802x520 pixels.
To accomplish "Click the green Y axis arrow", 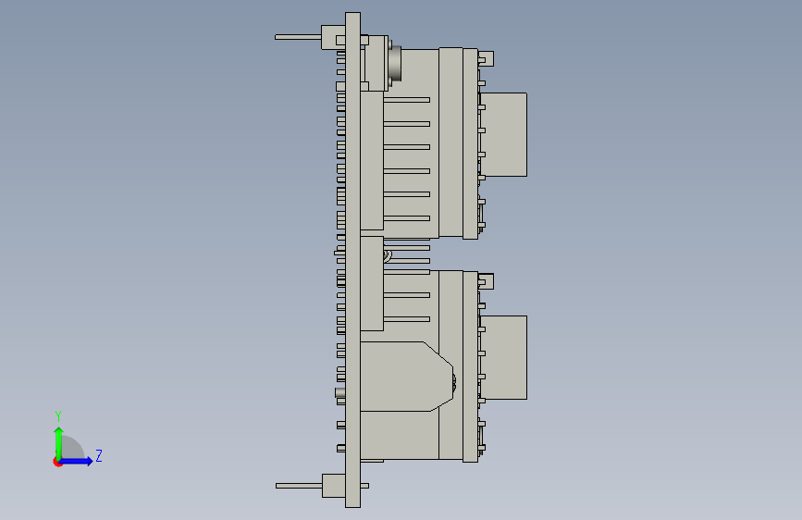I will pos(59,442).
